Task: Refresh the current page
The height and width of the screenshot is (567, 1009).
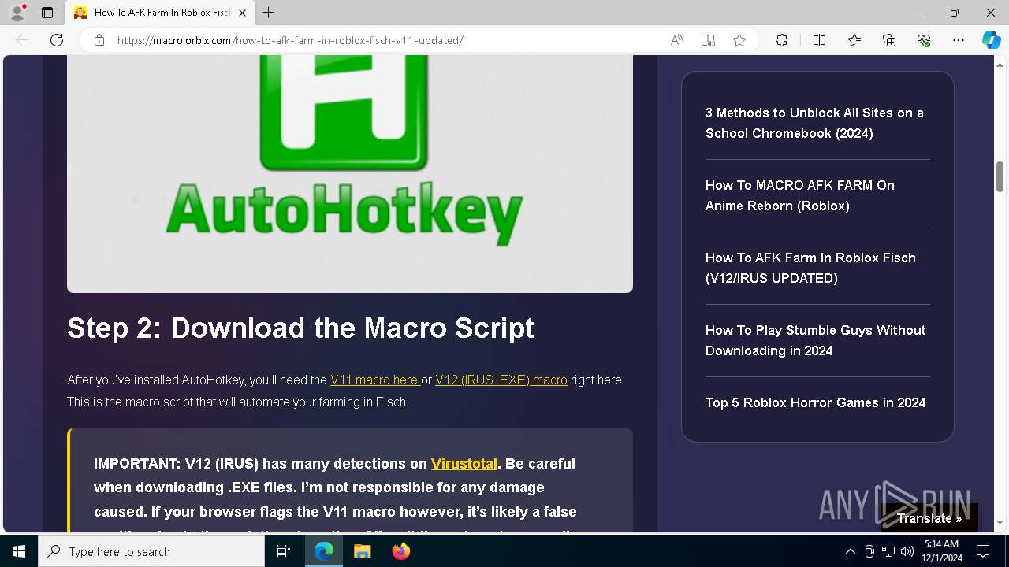Action: coord(57,40)
